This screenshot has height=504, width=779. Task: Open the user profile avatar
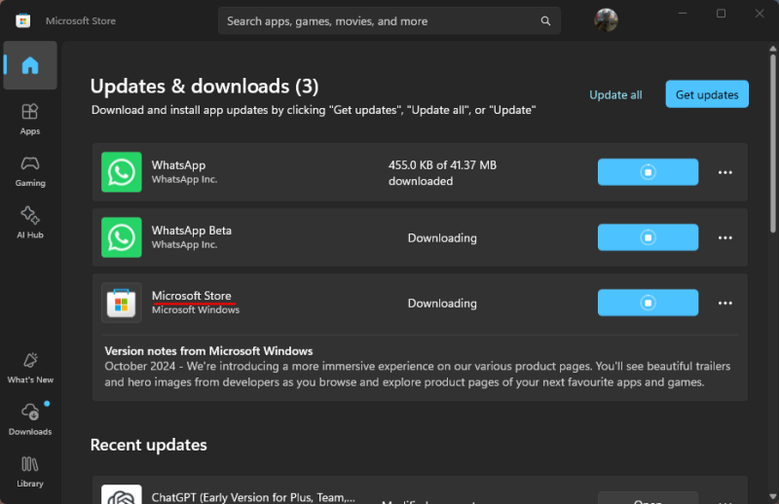(606, 20)
